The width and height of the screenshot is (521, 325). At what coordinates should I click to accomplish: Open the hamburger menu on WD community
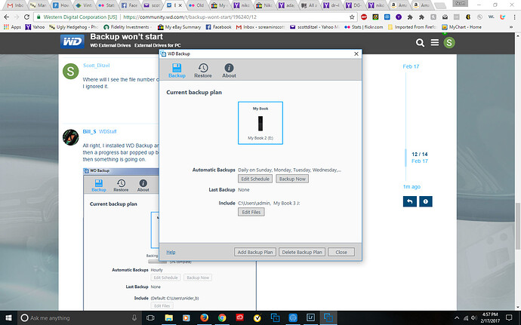point(435,42)
